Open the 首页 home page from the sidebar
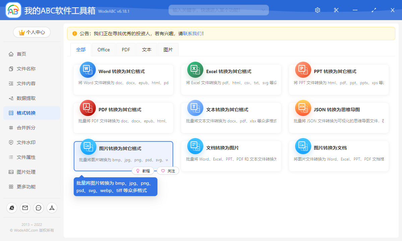The image size is (402, 241). tap(22, 54)
